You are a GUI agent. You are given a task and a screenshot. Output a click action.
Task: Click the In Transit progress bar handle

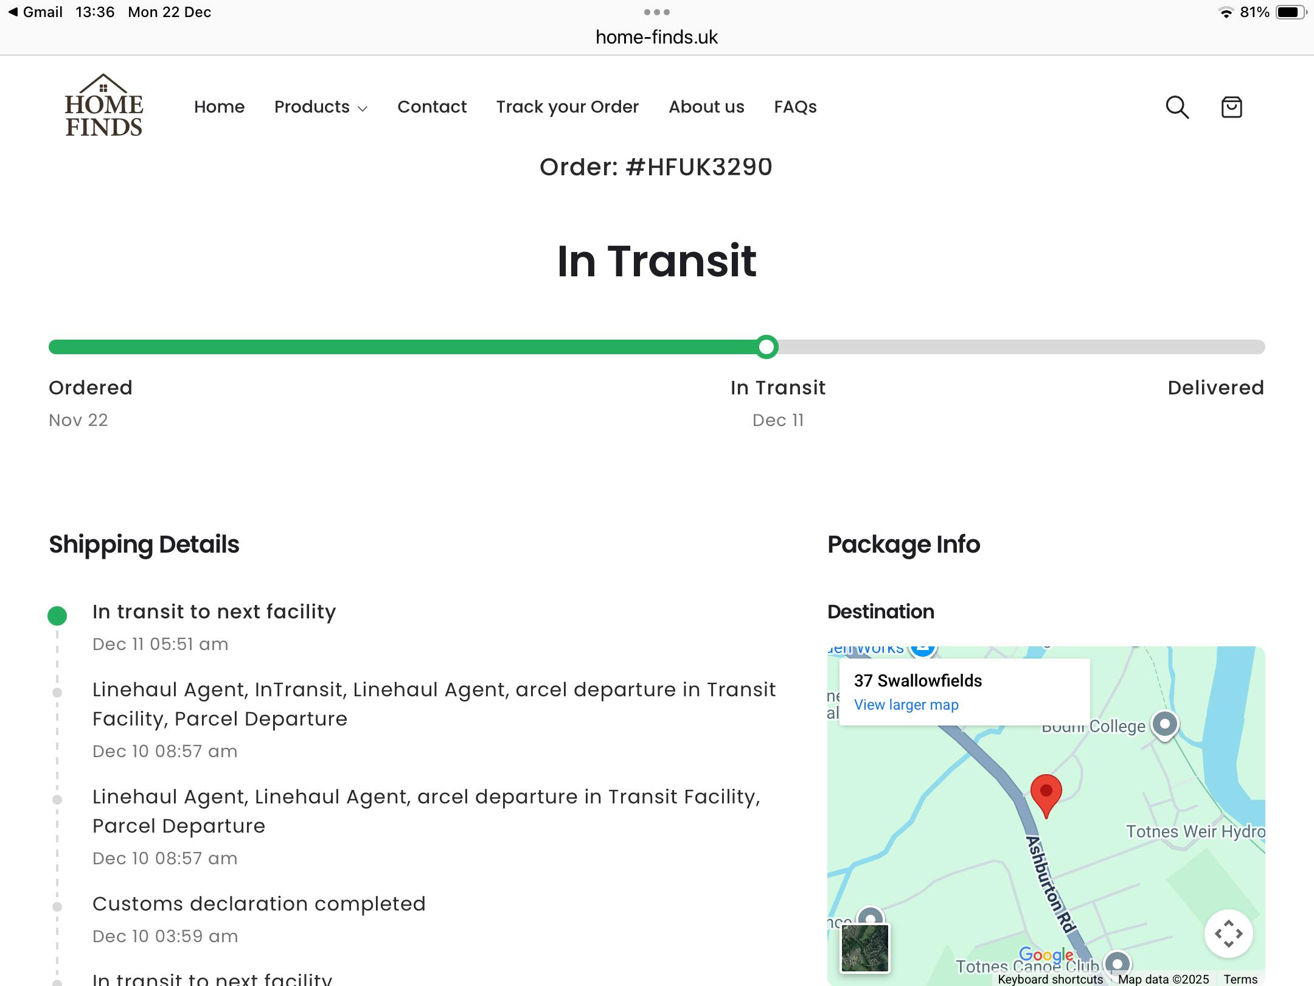click(767, 347)
